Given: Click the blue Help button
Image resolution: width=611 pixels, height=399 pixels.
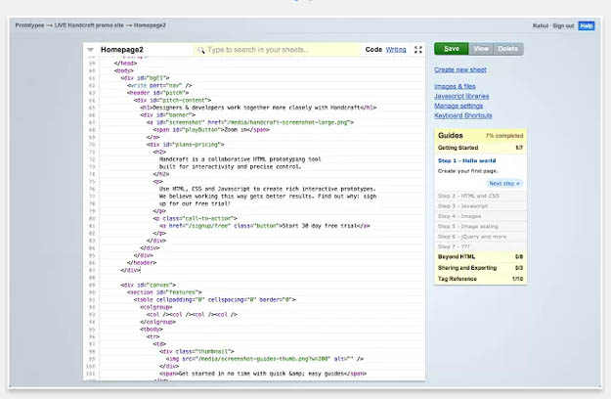Looking at the screenshot, I should 586,25.
